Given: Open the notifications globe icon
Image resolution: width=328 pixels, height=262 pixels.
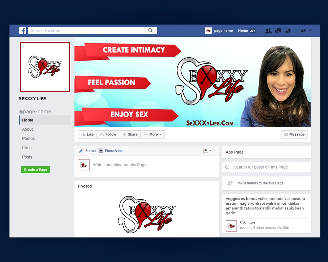Looking at the screenshot, I should tap(288, 31).
